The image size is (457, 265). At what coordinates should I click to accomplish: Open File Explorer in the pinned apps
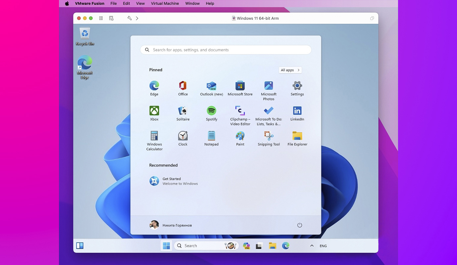[297, 138]
